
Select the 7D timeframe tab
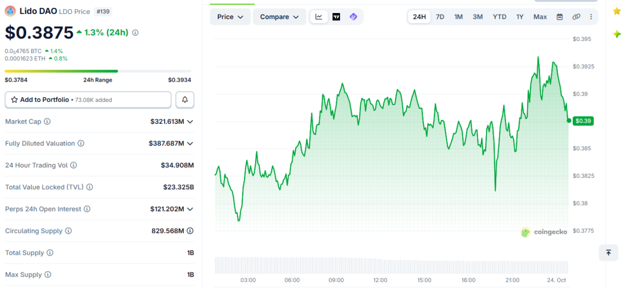[440, 17]
